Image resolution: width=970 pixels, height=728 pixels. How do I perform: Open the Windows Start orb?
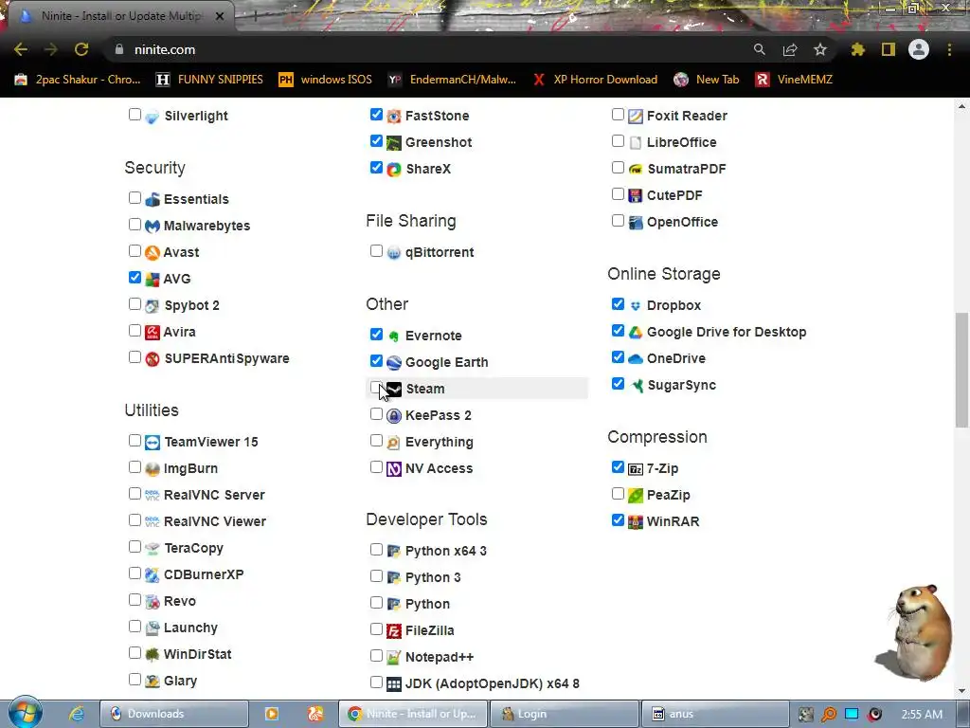(25, 713)
